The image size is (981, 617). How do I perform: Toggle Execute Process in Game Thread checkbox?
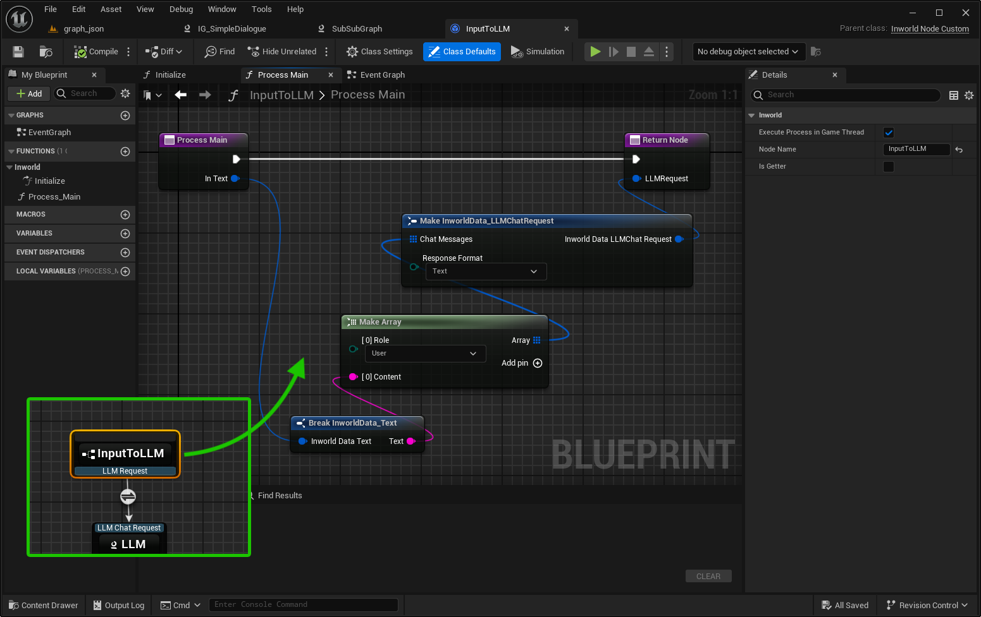coord(889,133)
